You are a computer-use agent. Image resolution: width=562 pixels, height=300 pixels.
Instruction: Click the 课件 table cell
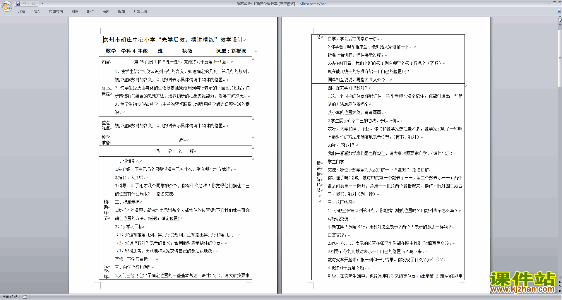click(183, 140)
